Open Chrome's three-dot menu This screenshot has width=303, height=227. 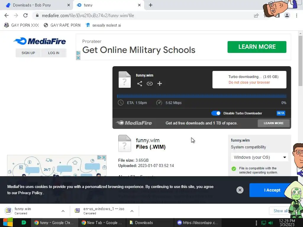(x=296, y=15)
